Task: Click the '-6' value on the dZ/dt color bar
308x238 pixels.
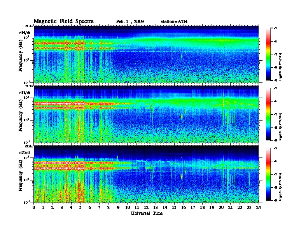Action: [275, 161]
